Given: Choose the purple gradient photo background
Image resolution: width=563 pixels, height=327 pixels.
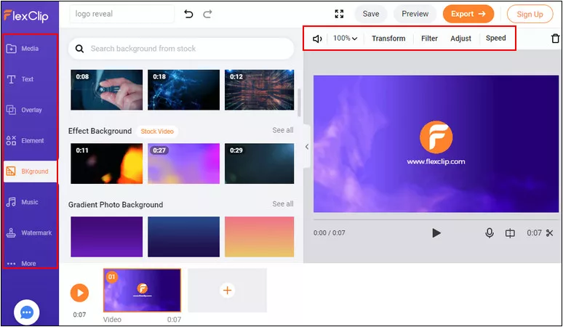Looking at the screenshot, I should coord(107,237).
